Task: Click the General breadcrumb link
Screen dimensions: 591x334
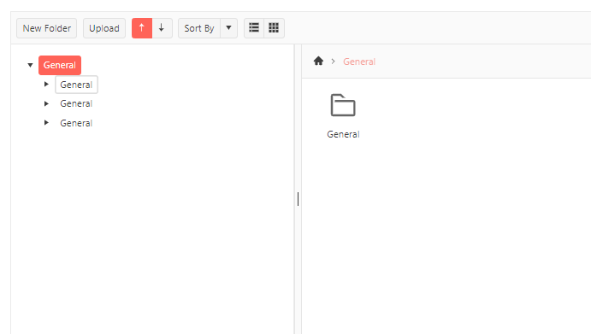Action: coord(359,62)
